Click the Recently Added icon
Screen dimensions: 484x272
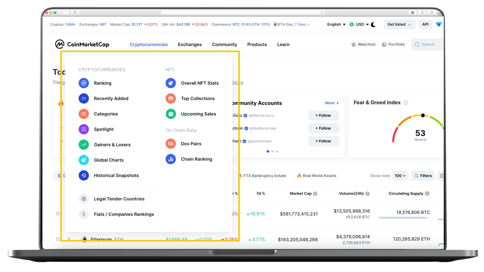84,98
